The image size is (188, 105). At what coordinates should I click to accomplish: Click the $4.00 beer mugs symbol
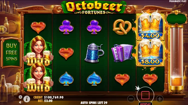click(x=150, y=27)
